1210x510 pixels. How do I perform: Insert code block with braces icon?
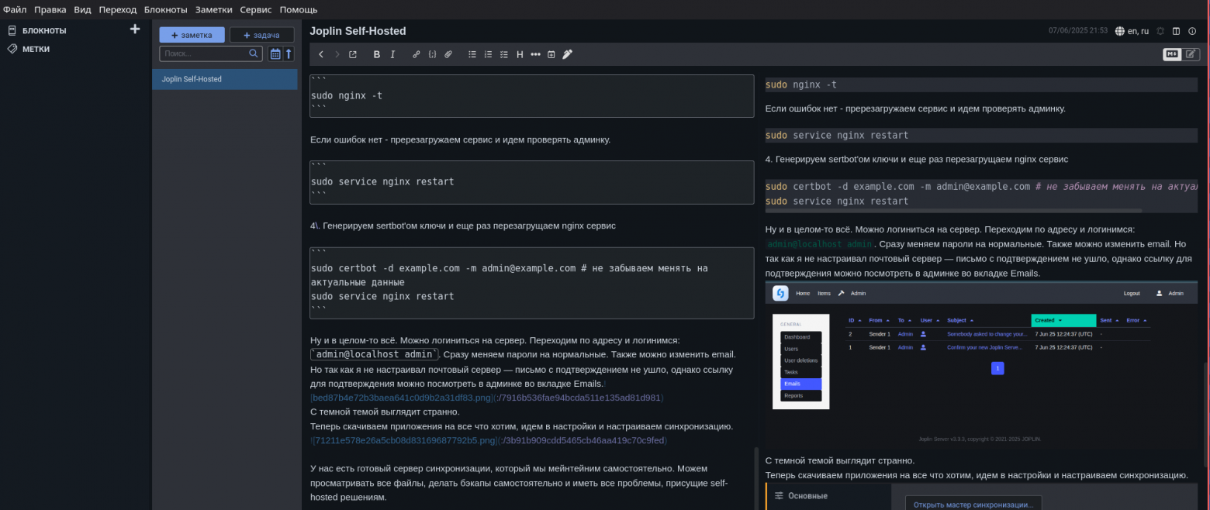(432, 54)
